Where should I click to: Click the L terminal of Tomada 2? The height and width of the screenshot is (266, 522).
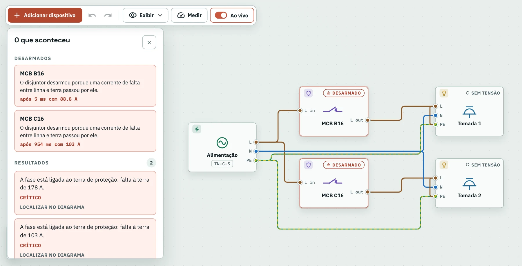coord(436,178)
